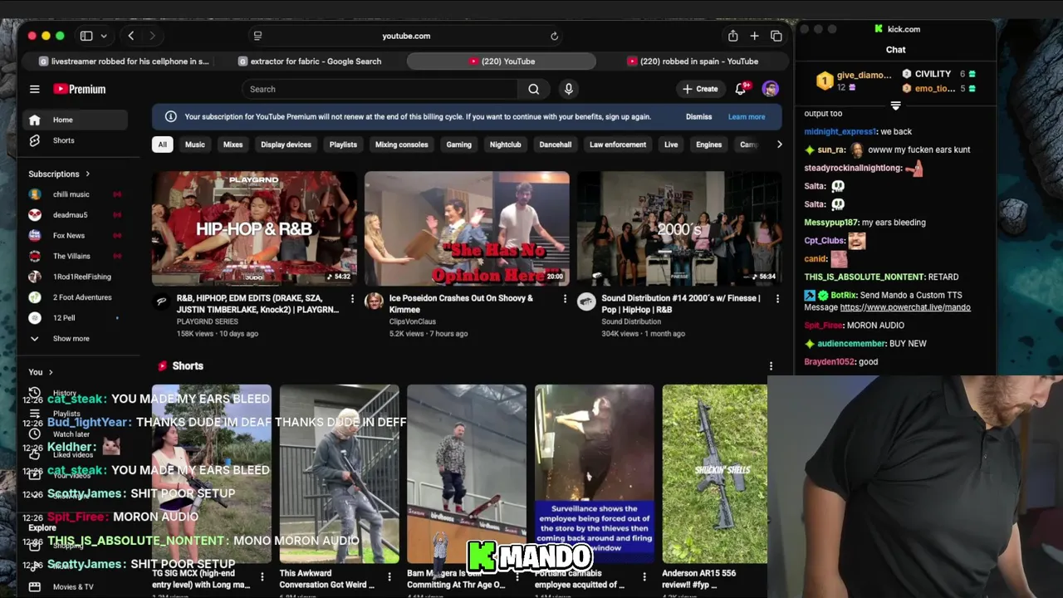Open She Has No Opinion thumbnail
The height and width of the screenshot is (598, 1063).
tap(467, 228)
